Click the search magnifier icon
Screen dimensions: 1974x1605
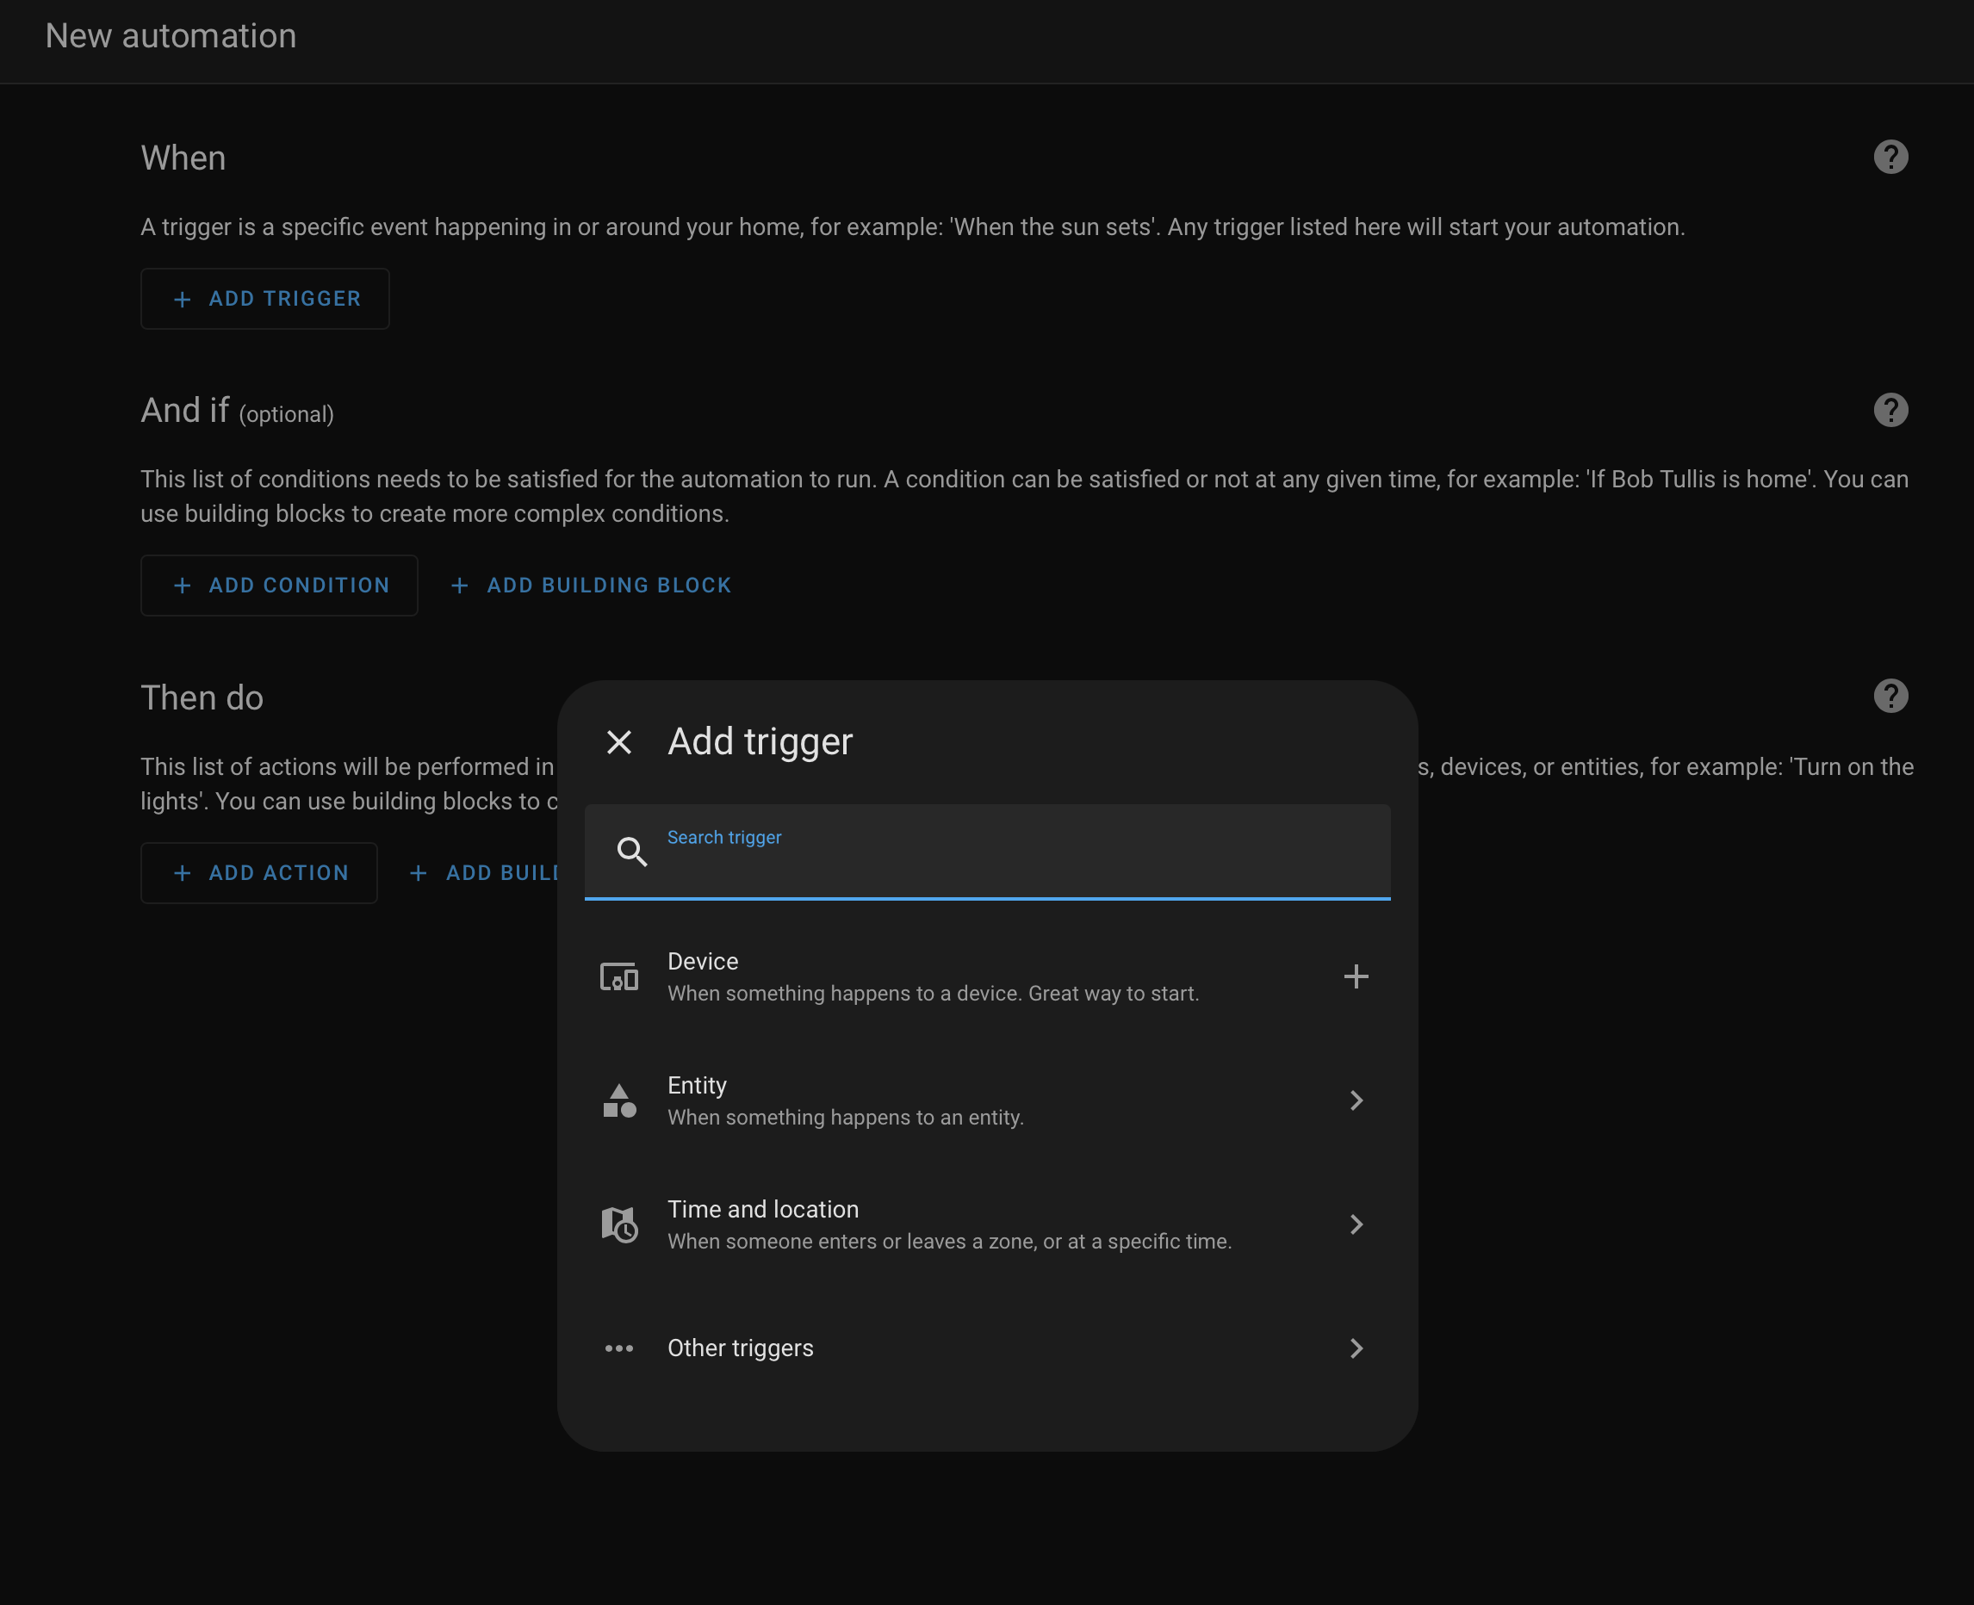tap(632, 852)
